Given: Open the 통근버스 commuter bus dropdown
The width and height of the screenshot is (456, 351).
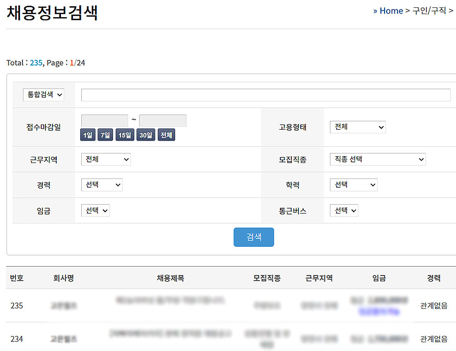Looking at the screenshot, I should pyautogui.click(x=344, y=210).
